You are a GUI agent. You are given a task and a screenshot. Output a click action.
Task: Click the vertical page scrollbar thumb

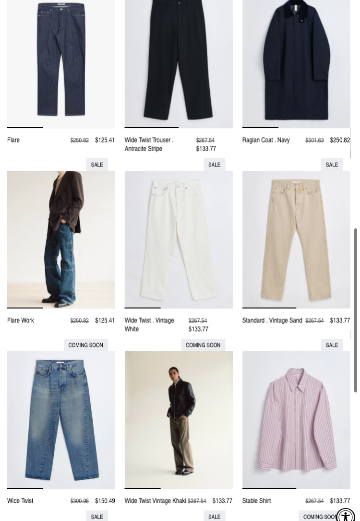tap(355, 310)
